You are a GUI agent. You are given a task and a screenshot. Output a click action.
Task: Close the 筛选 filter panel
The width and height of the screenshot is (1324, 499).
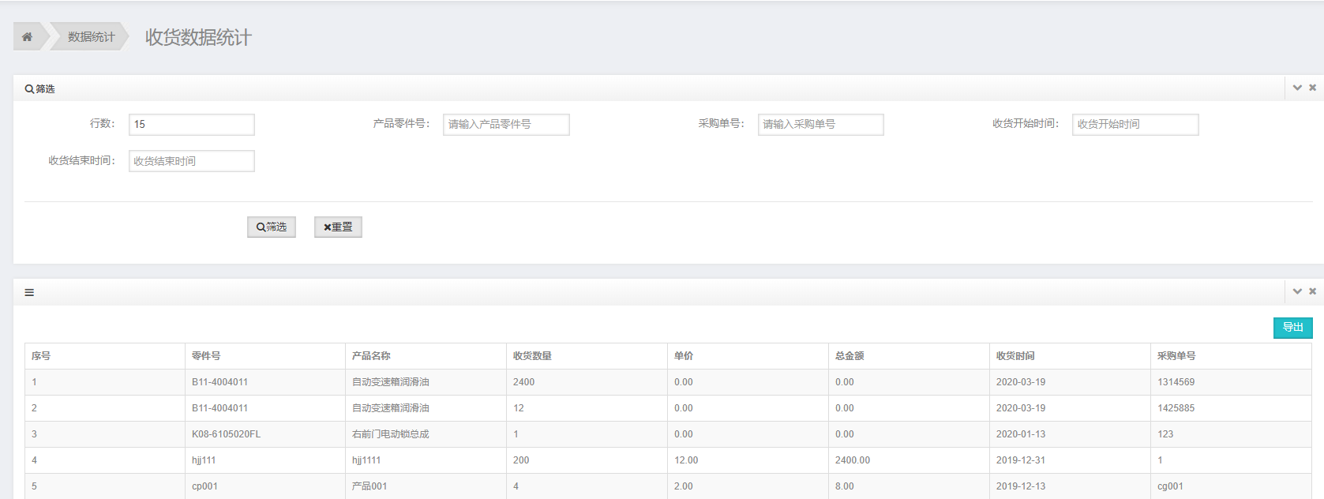(x=1312, y=88)
